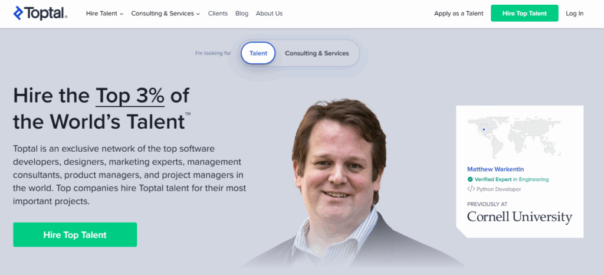Open the Consulting & Services nav dropdown

tap(166, 14)
